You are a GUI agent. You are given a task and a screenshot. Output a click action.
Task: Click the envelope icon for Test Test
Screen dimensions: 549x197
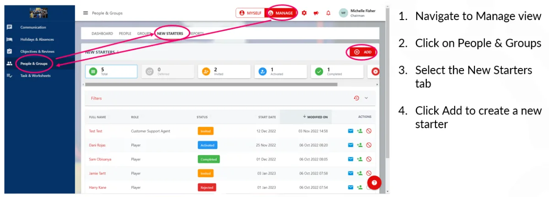(351, 131)
